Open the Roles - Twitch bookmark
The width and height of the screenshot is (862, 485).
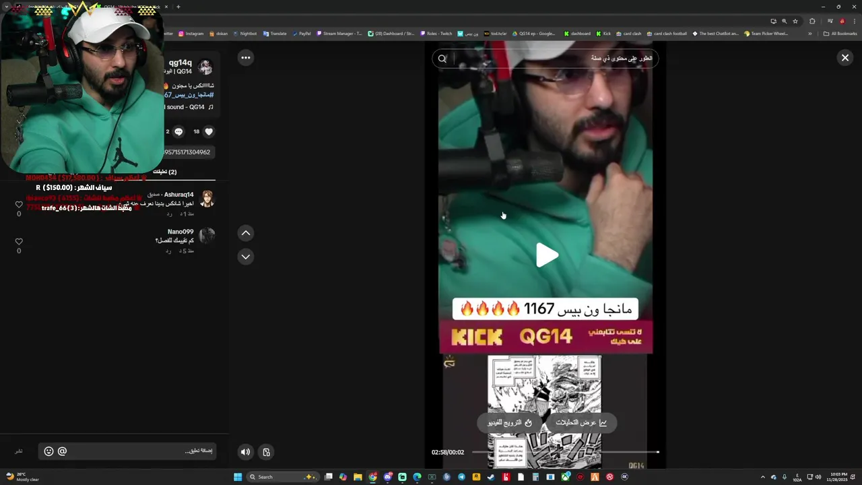(436, 34)
